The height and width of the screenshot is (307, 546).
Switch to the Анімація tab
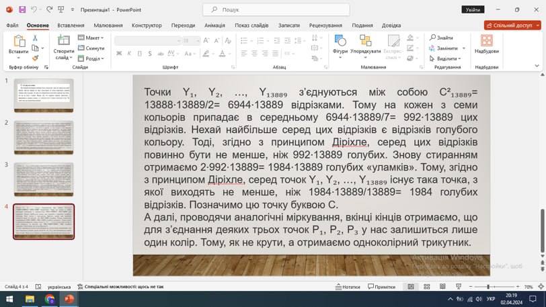pos(214,26)
